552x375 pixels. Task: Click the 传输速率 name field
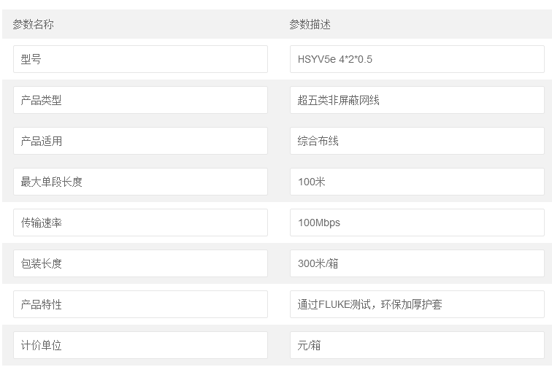pos(140,223)
